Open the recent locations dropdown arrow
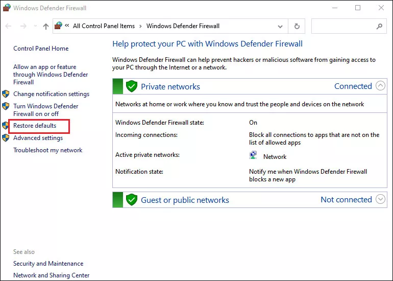This screenshot has height=281, width=393. coord(35,26)
